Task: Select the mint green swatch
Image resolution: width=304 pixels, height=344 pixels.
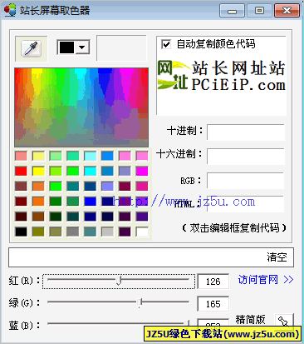Action: coord(73,156)
